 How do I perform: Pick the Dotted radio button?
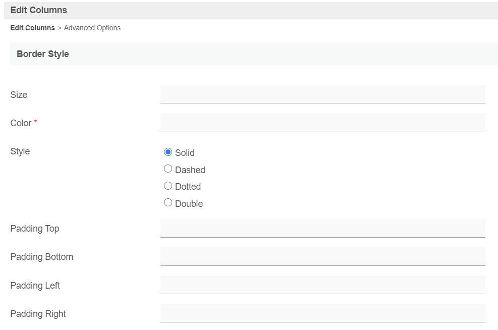[x=168, y=186]
